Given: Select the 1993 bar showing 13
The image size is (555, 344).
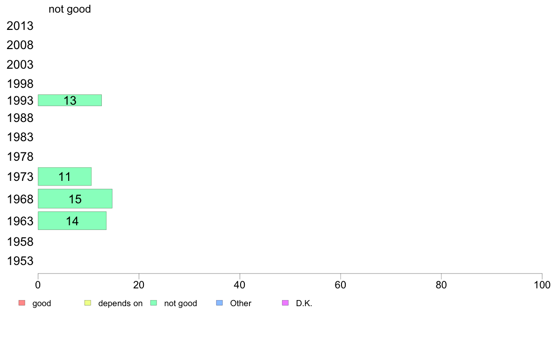Looking at the screenshot, I should point(70,100).
